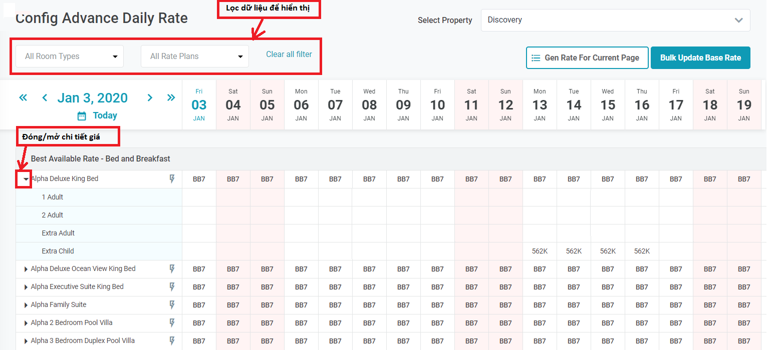This screenshot has height=350, width=774.
Task: Jump forward with the double right arrow
Action: 171,97
